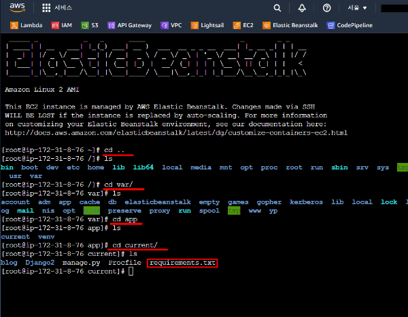Open the IAM shortcut label
The height and width of the screenshot is (317, 408).
pos(67,25)
